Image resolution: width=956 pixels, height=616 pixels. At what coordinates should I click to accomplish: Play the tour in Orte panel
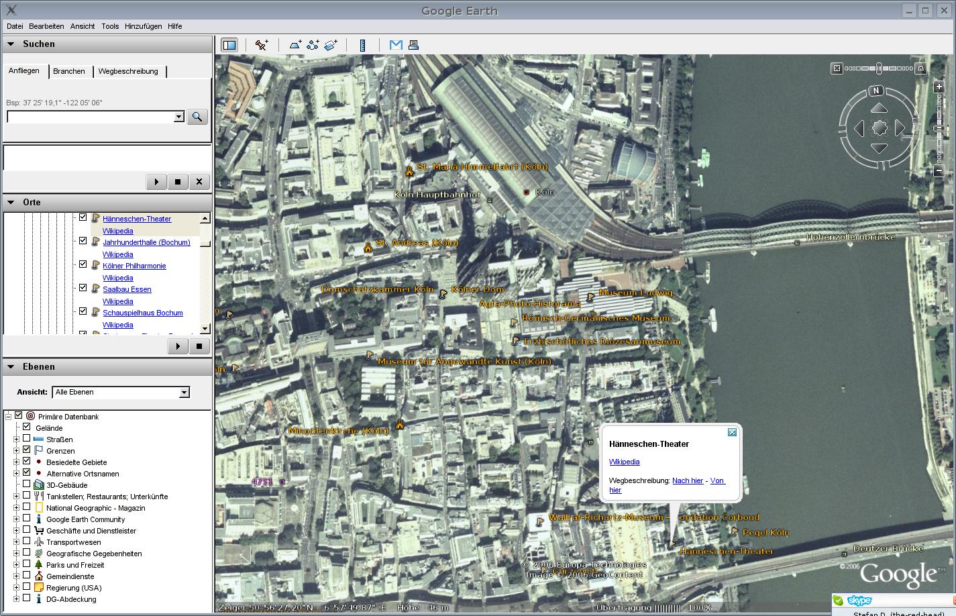178,346
